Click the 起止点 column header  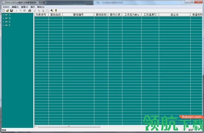(174, 15)
